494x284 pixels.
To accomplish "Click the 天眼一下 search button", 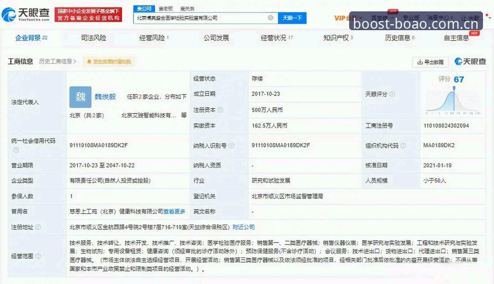I will 292,18.
